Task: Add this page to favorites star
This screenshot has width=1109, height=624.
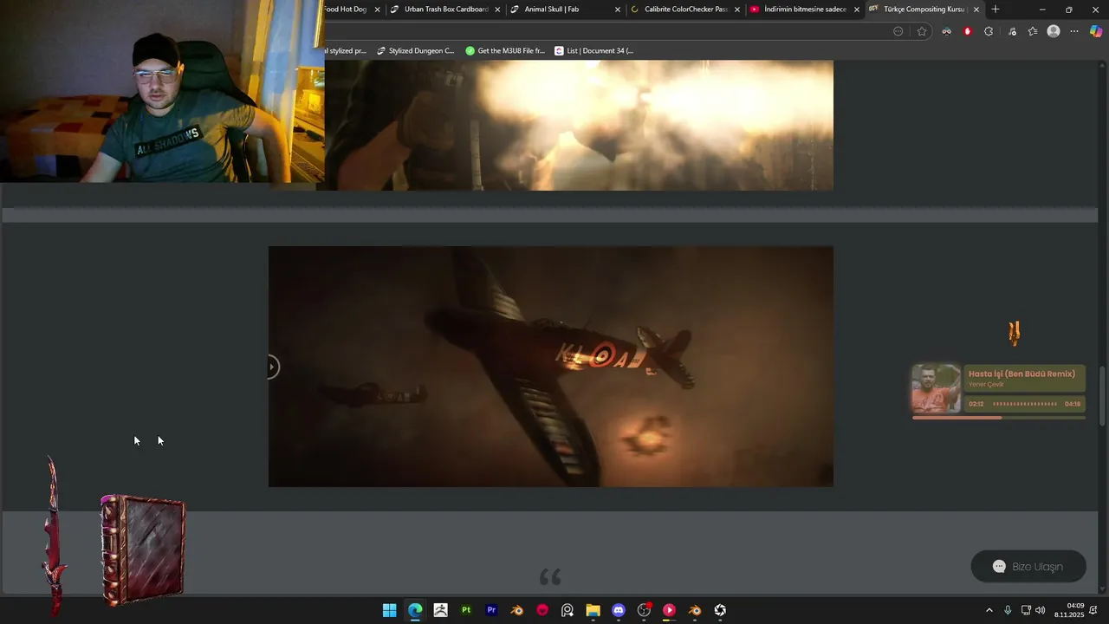Action: pos(922,31)
